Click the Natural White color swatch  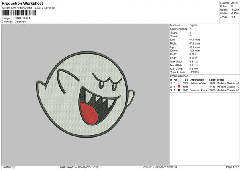(179, 83)
